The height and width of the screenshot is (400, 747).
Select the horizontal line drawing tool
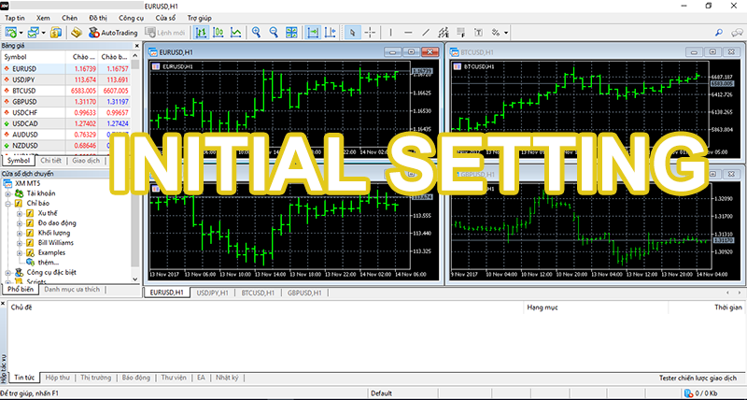(x=408, y=33)
